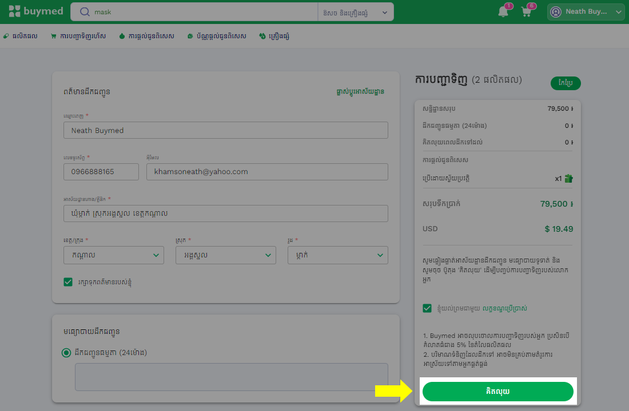Click the change address link
Image resolution: width=629 pixels, height=411 pixels.
pos(360,91)
